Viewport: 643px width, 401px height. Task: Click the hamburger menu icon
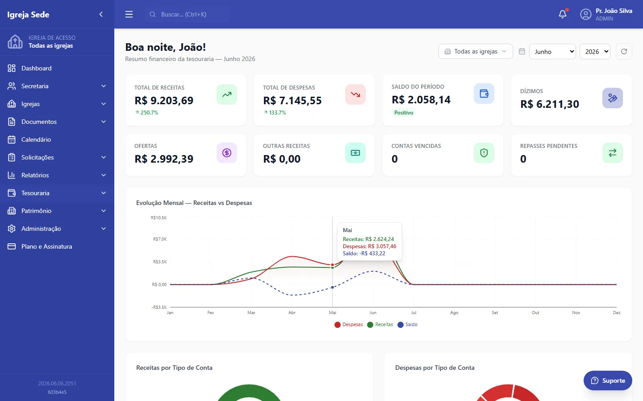(x=129, y=14)
